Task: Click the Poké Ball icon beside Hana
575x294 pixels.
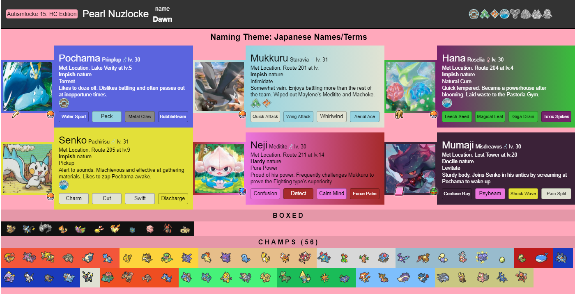Action: click(x=434, y=114)
